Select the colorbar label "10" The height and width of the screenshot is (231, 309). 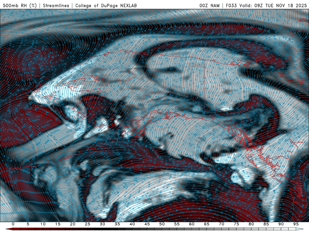click(x=43, y=224)
